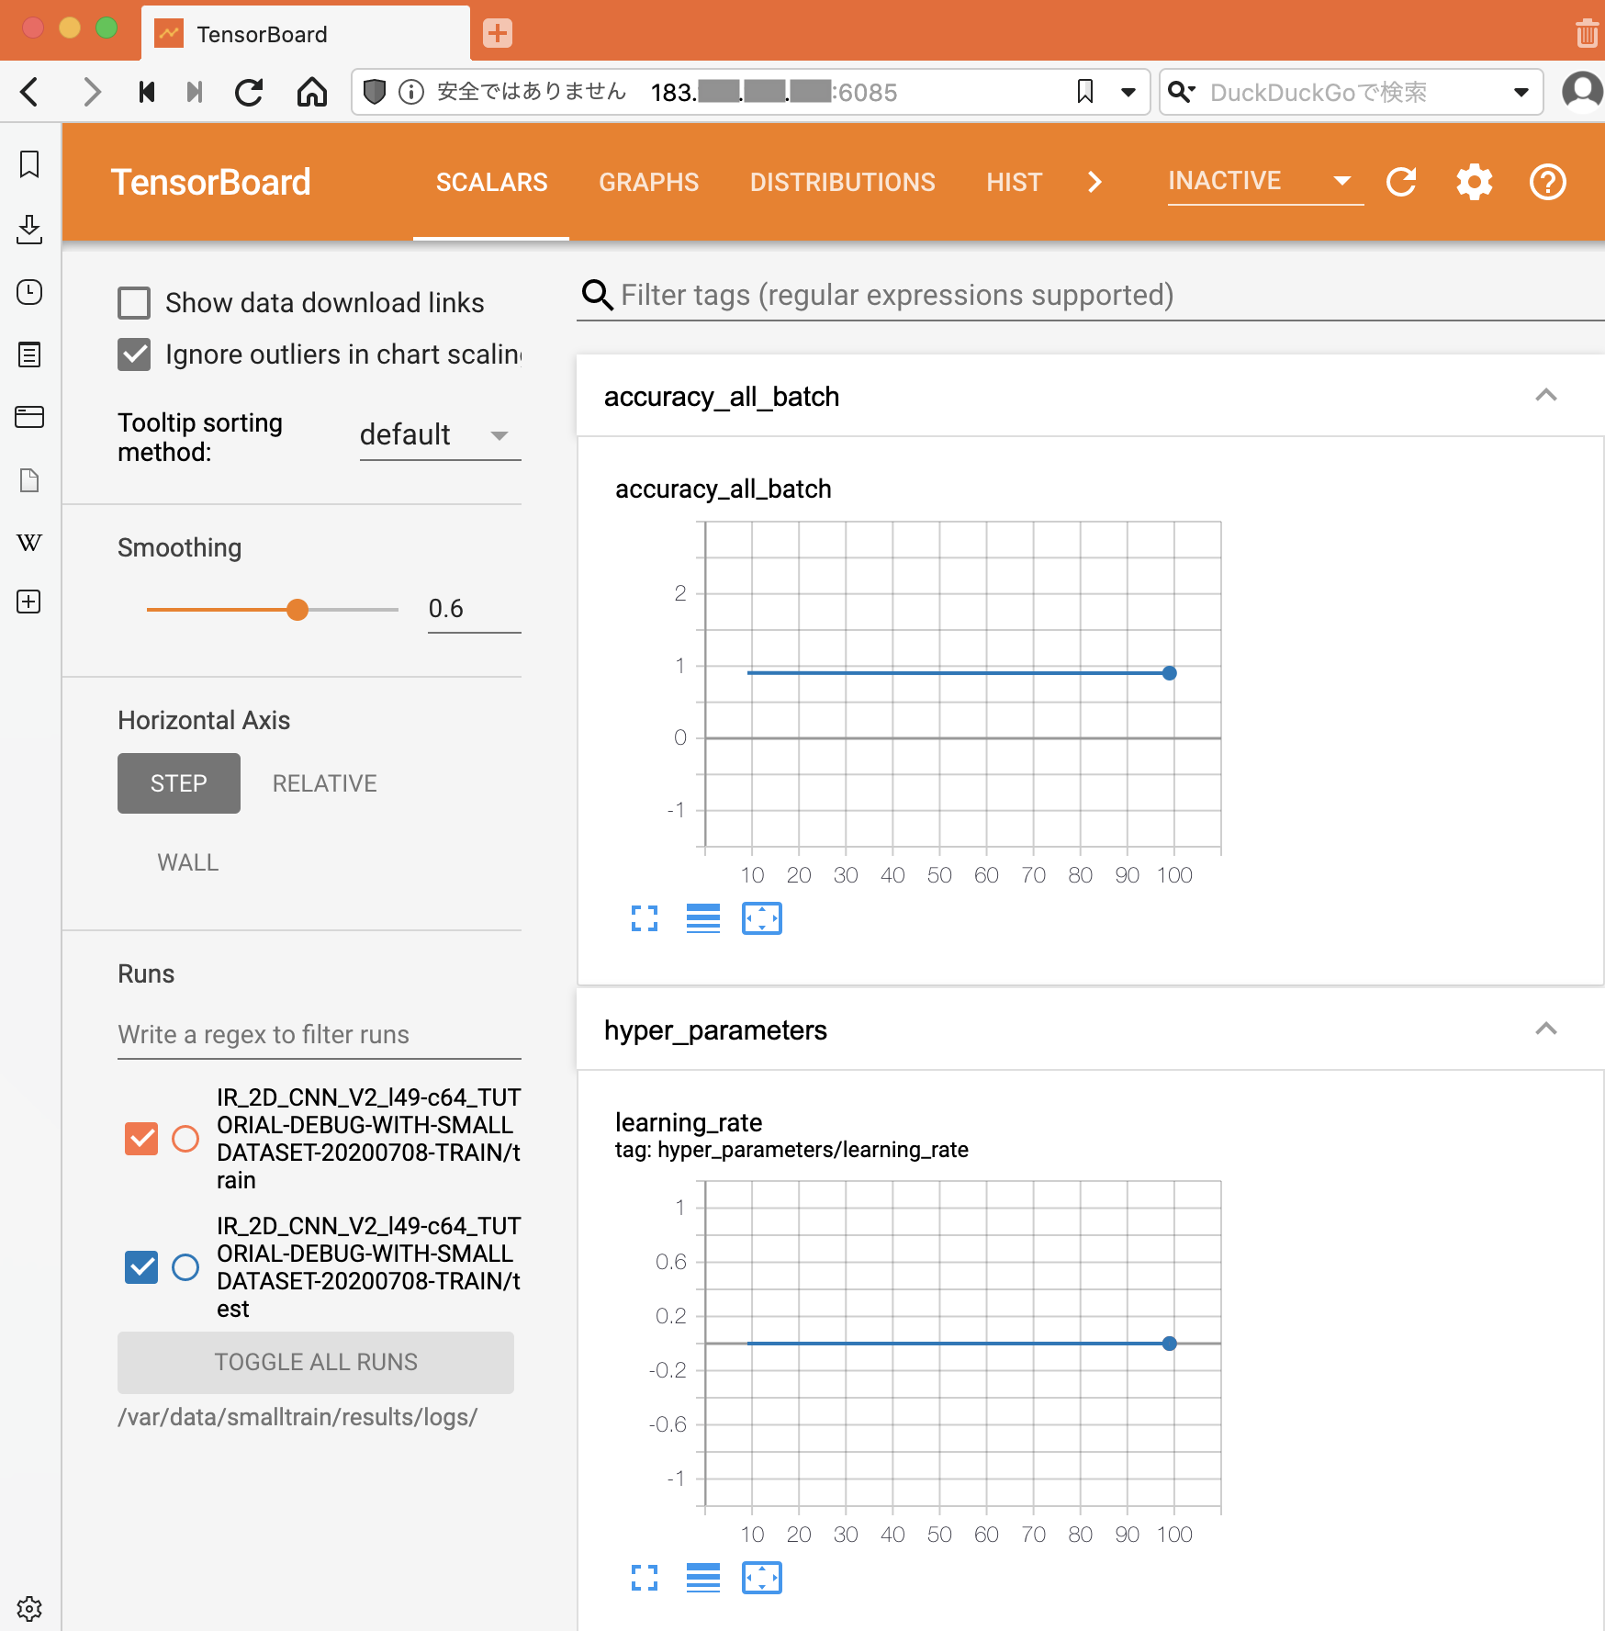
Task: Uncheck Ignore outliers in chart scaling
Action: pyautogui.click(x=134, y=354)
